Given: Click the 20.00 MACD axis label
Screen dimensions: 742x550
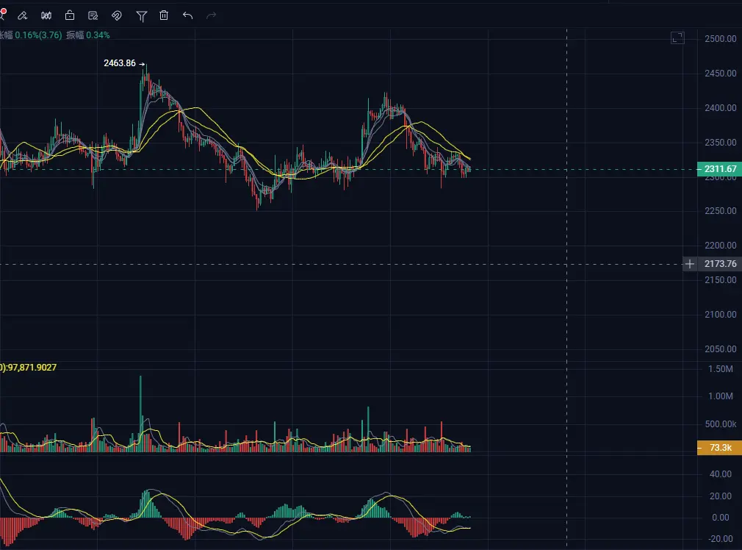Looking at the screenshot, I should [x=720, y=496].
